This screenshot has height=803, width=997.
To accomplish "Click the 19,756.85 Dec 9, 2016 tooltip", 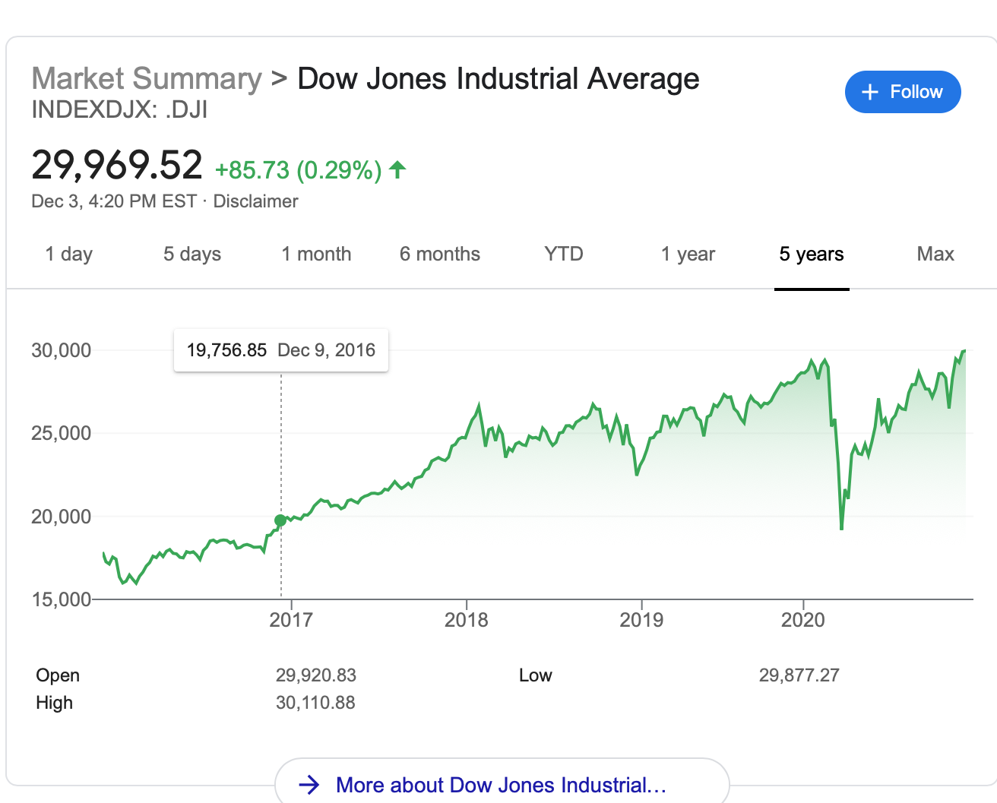I will coord(281,350).
